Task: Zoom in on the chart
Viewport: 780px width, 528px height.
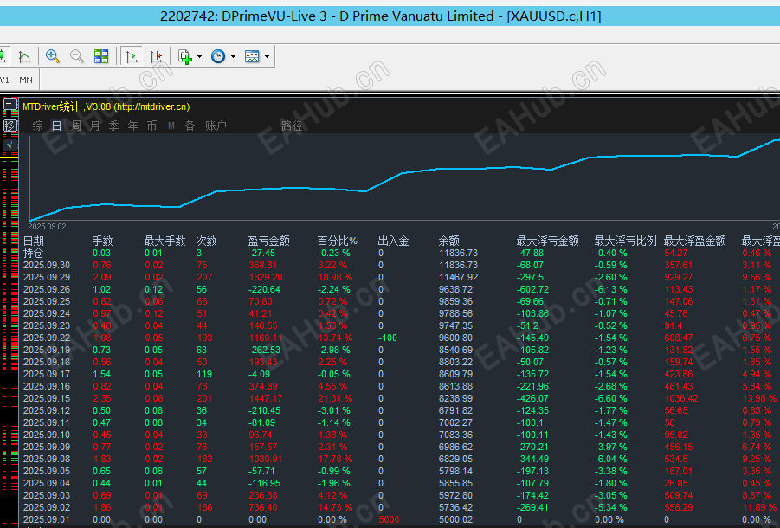Action: tap(52, 56)
